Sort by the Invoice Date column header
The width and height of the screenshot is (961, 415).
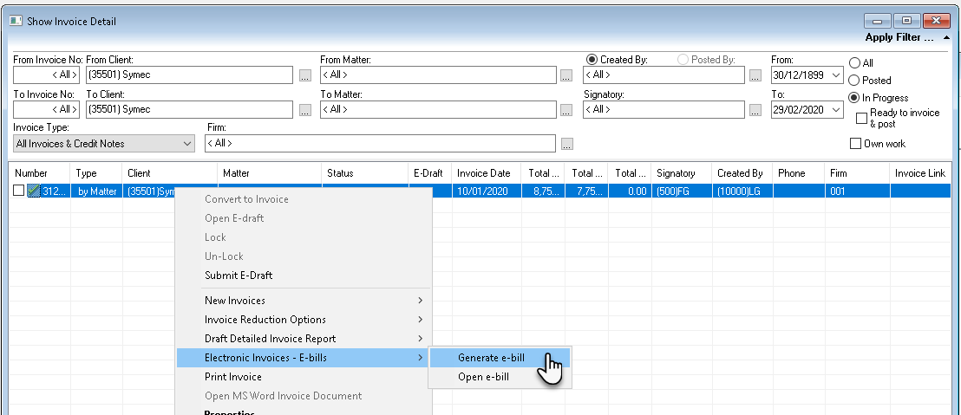point(487,173)
